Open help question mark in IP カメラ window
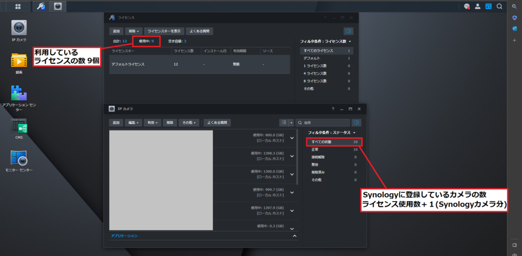The width and height of the screenshot is (522, 256). (333, 109)
